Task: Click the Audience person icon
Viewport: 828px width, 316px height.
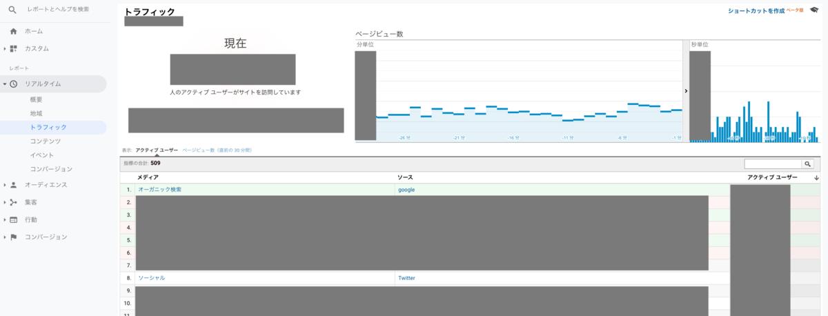Action: coord(14,185)
